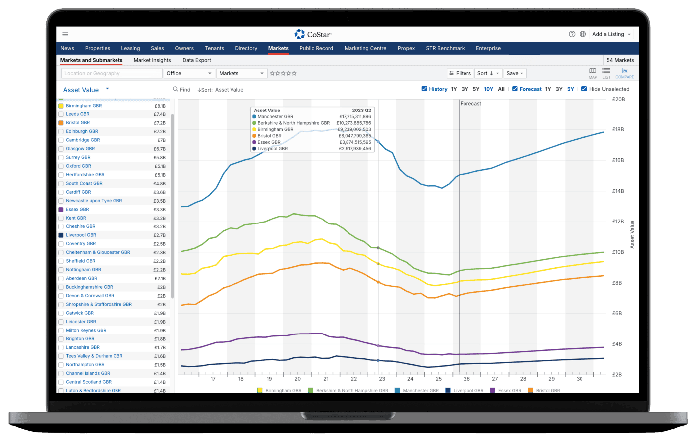Click the Location or Geography search field
697x445 pixels.
click(x=112, y=73)
